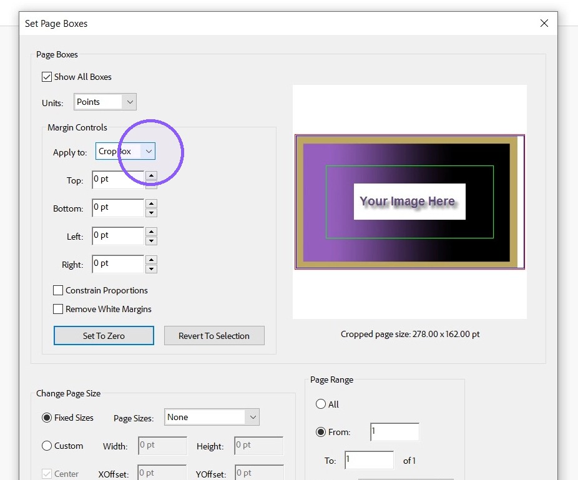The height and width of the screenshot is (480, 578).
Task: Open the Units dropdown showing Points
Action: point(105,102)
